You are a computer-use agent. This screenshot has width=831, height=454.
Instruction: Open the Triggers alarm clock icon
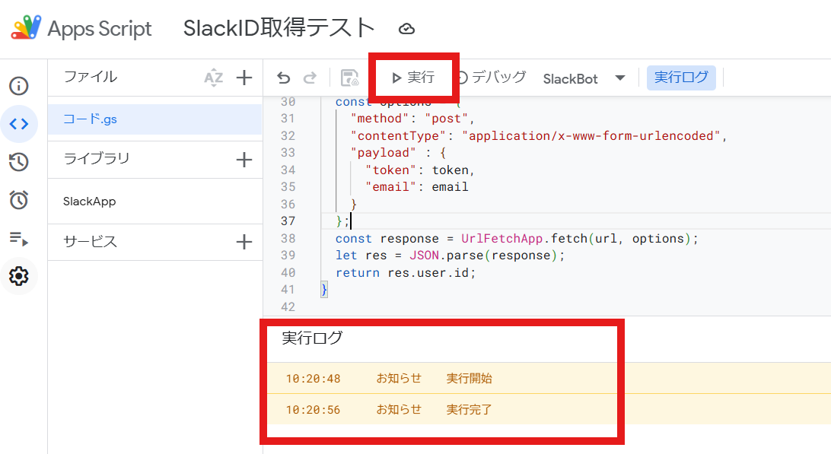[x=18, y=200]
